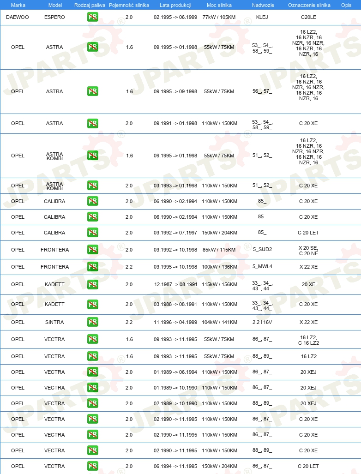Viewport: 361px width, 474px height.
Task: Select the 01.1989 -> 06.1994 production years cell
Action: (x=175, y=372)
